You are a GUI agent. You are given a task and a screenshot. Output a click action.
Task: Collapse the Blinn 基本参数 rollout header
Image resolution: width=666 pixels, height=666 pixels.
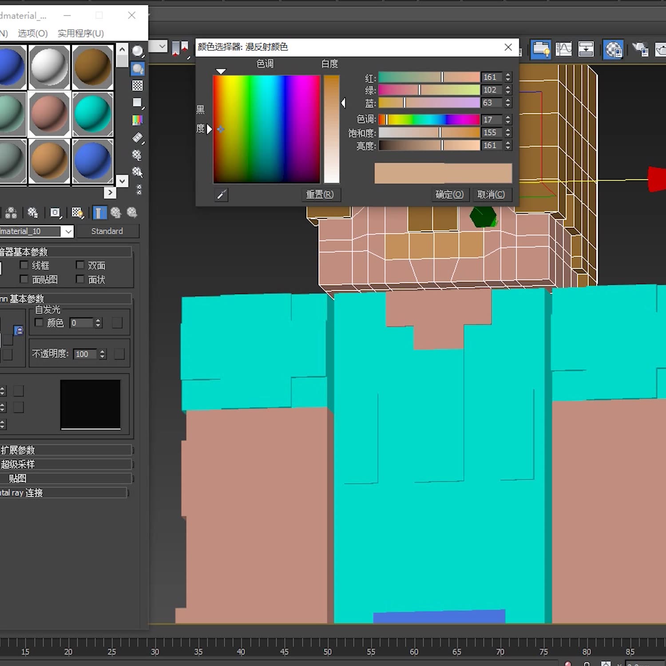click(66, 298)
